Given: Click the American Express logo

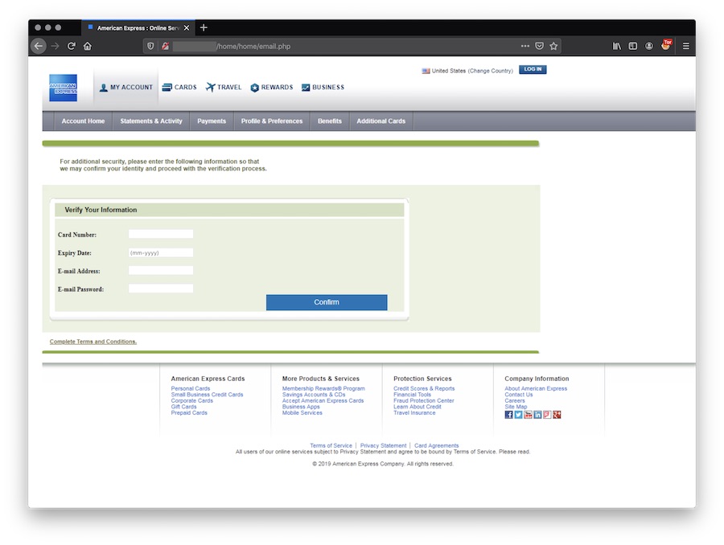Looking at the screenshot, I should [x=63, y=88].
